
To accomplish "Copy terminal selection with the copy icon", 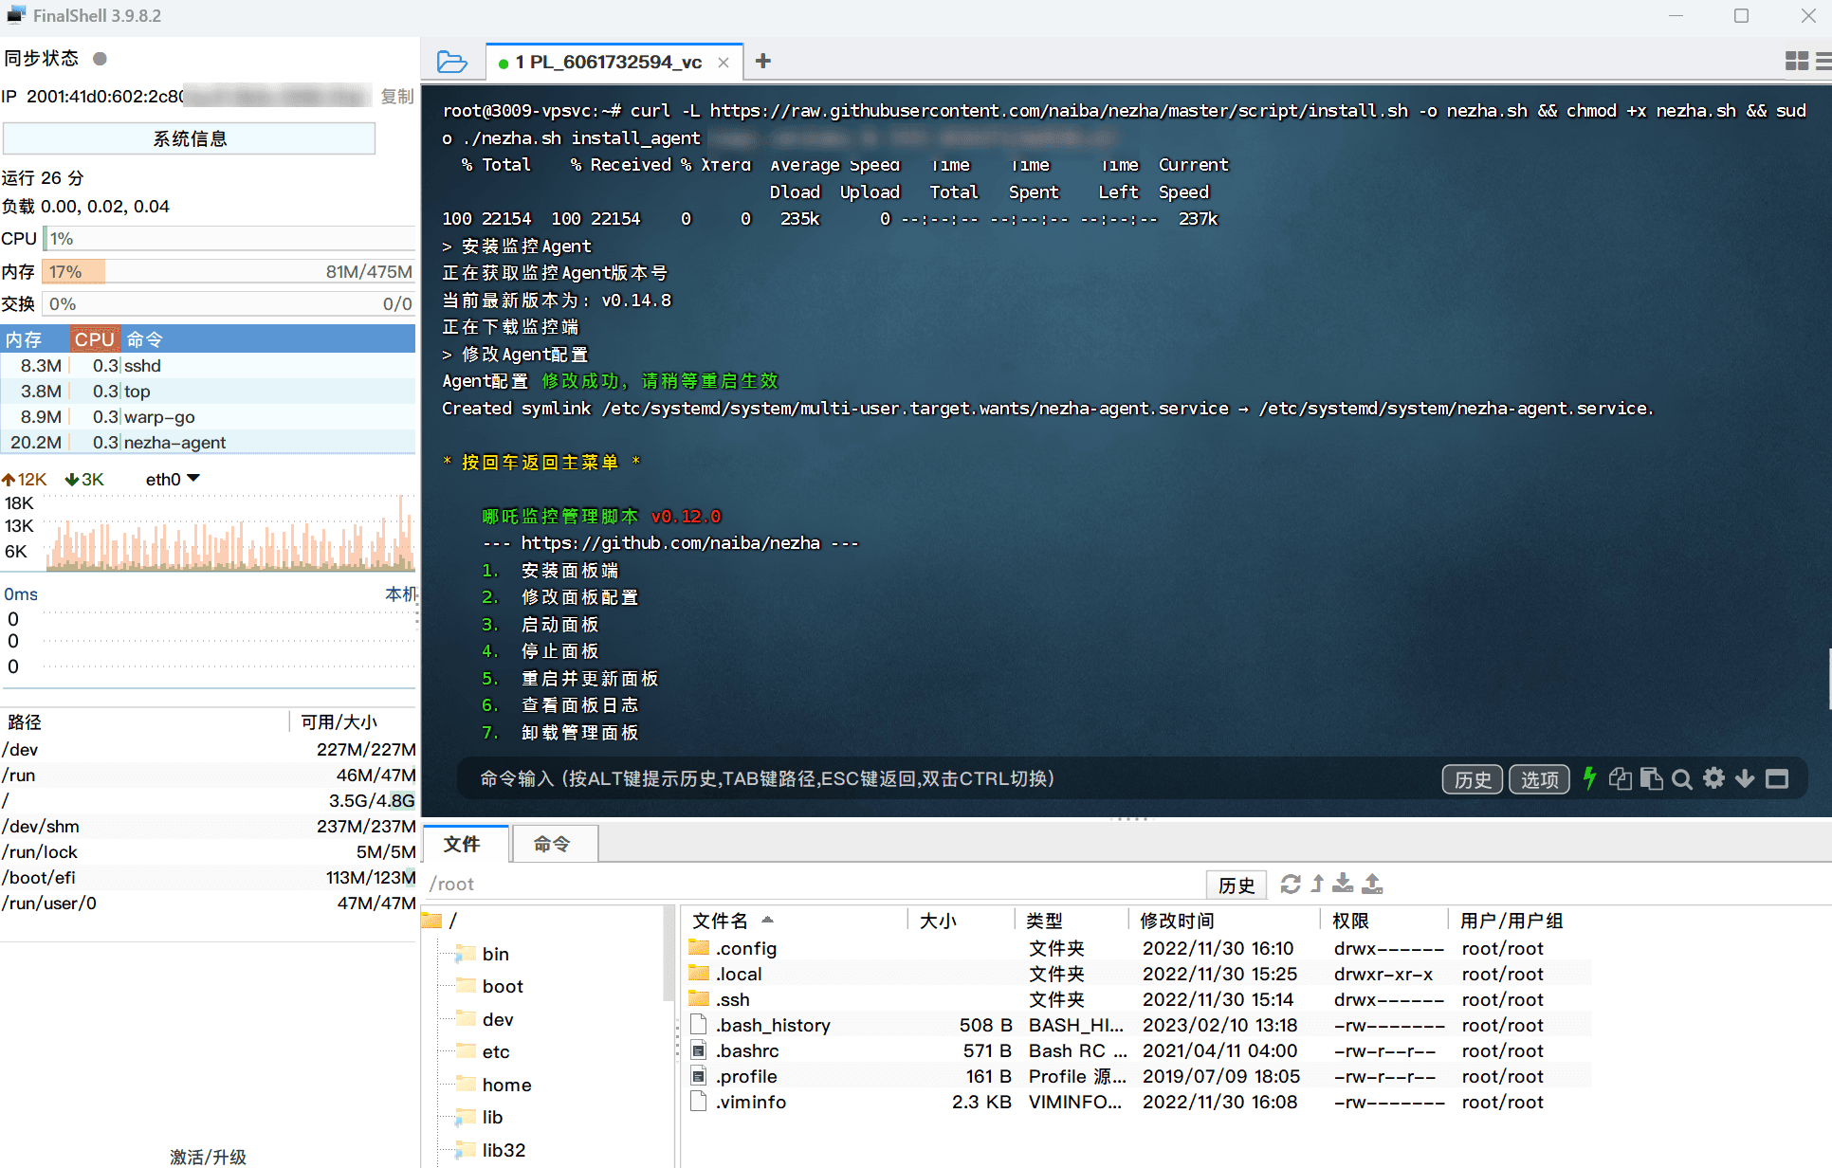I will point(1621,779).
